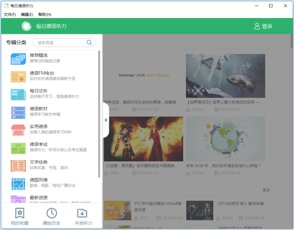Open 播放历史 playback history
The height and width of the screenshot is (230, 294).
51,216
